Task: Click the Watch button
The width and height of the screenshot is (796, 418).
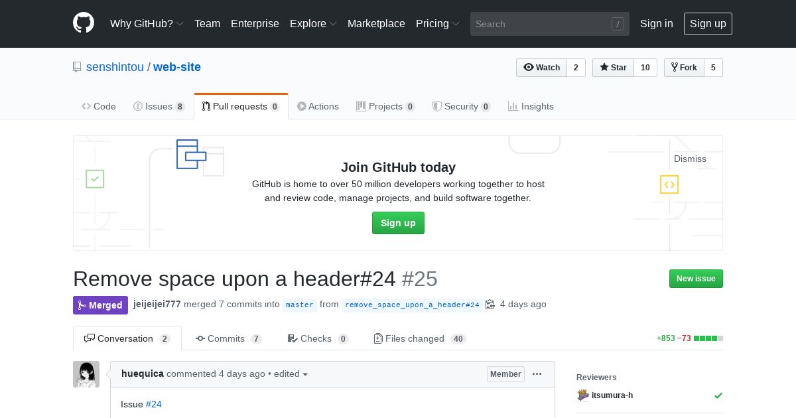Action: tap(541, 68)
